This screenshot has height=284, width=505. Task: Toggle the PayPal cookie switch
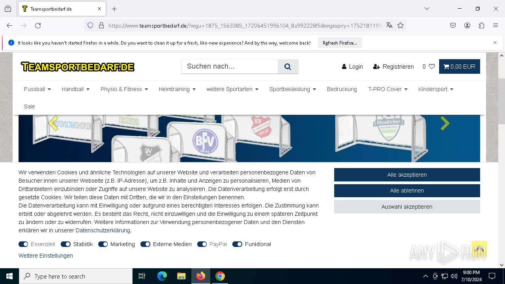[x=202, y=244]
